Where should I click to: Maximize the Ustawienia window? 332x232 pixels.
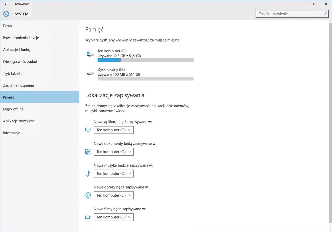(x=315, y=4)
